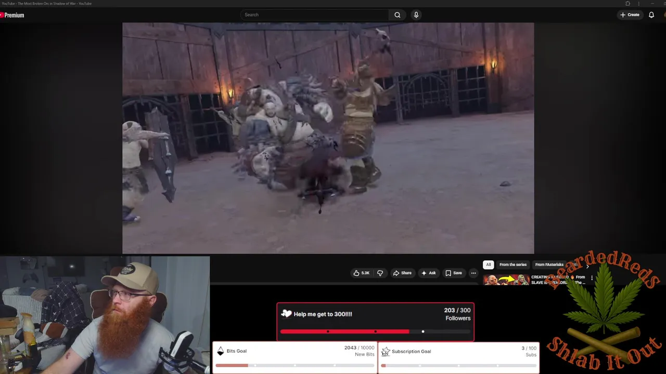Screen dimensions: 666x374
Task: Click the video player frame
Action: (x=328, y=138)
